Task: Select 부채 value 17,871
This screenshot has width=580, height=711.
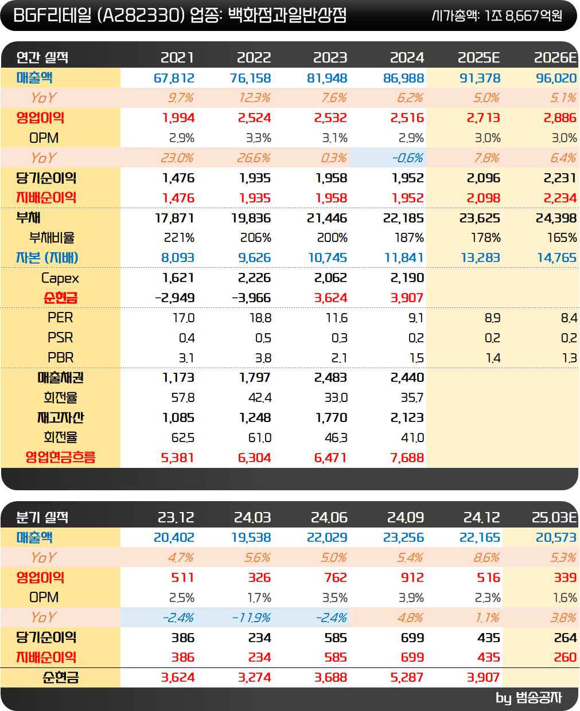Action: (x=174, y=218)
